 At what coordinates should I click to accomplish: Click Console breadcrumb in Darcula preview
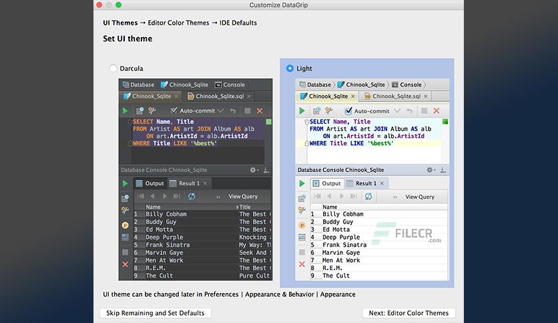click(230, 85)
